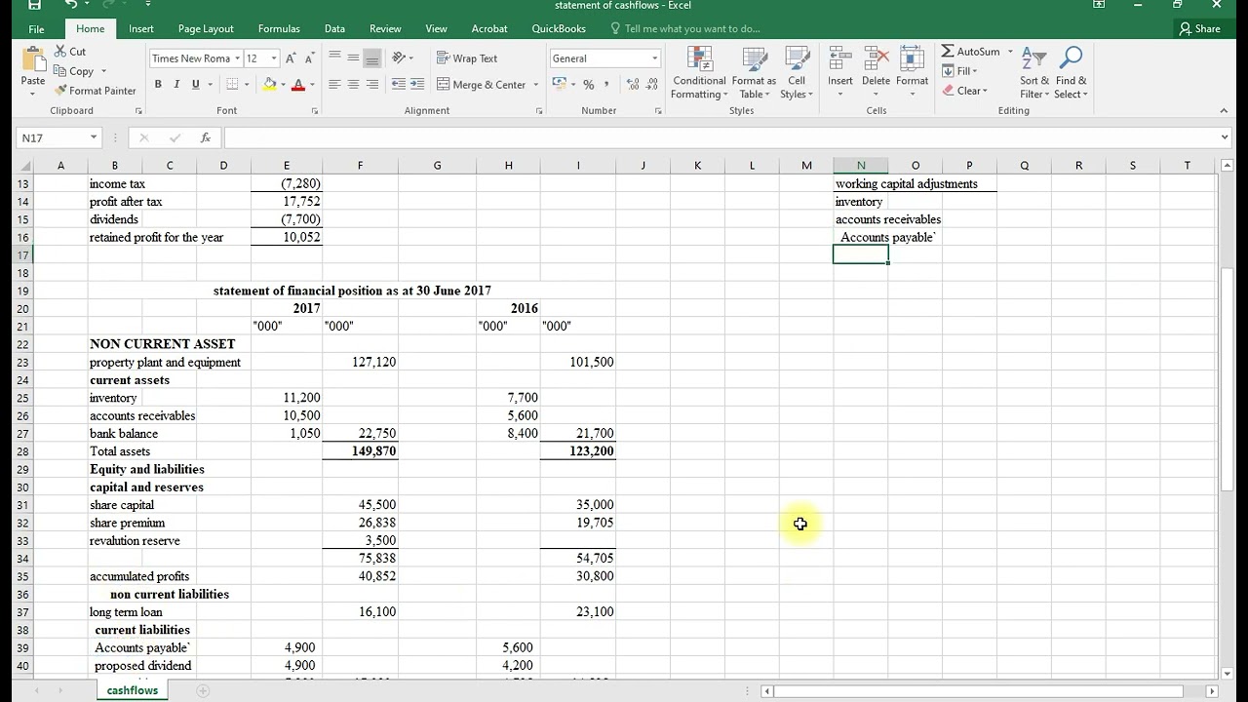Open Cell Styles gallery
Screen dimensions: 1248x702
coord(797,72)
